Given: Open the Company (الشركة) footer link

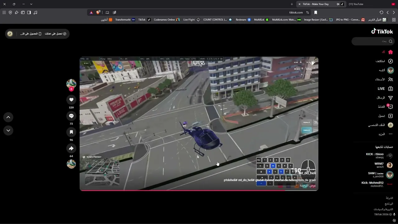Looking at the screenshot, I should [389, 198].
